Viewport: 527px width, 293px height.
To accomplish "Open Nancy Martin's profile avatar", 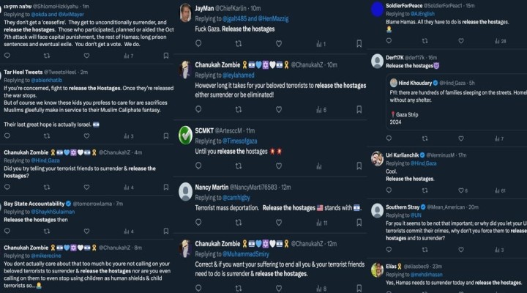I will pyautogui.click(x=186, y=192).
